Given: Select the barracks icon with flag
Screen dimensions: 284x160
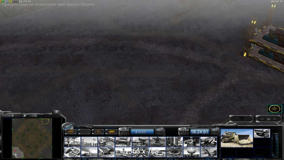Looking at the screenshot, I should [x=89, y=142].
